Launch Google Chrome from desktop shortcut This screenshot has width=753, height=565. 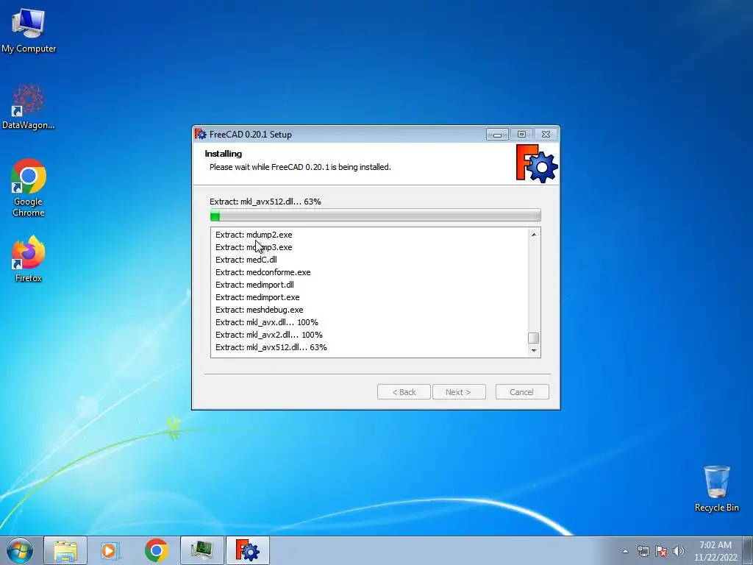tap(29, 188)
